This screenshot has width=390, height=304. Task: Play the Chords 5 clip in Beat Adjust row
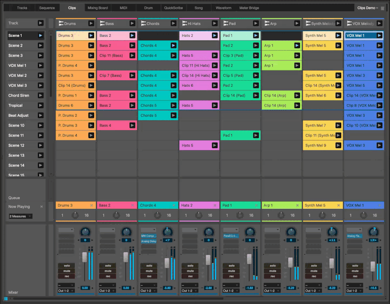click(x=173, y=116)
